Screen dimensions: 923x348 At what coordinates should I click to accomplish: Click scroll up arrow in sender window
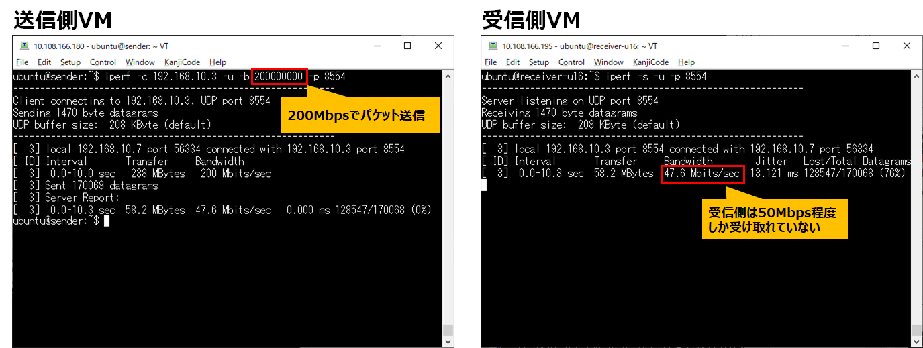tap(448, 76)
